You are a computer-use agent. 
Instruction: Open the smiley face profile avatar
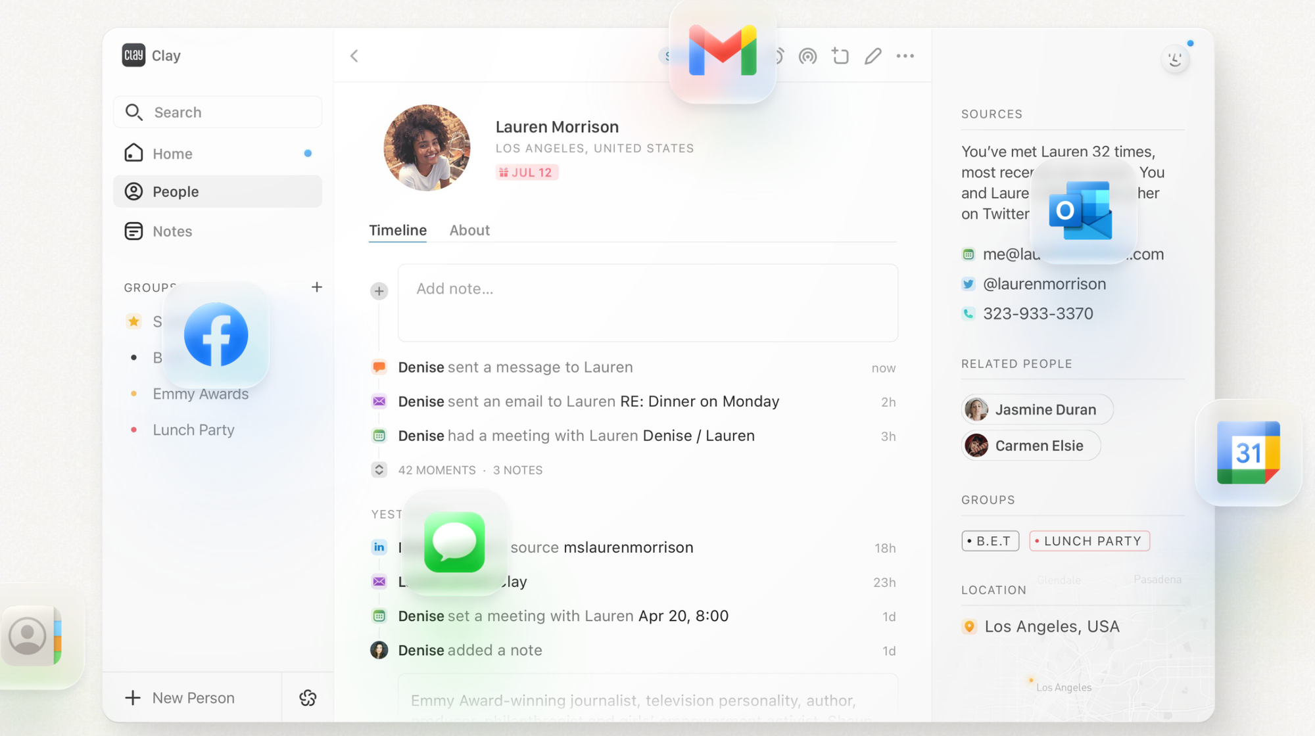click(1175, 60)
